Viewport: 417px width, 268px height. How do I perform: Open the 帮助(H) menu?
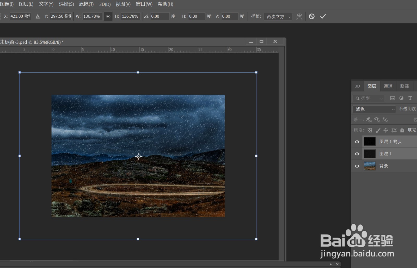pos(165,4)
